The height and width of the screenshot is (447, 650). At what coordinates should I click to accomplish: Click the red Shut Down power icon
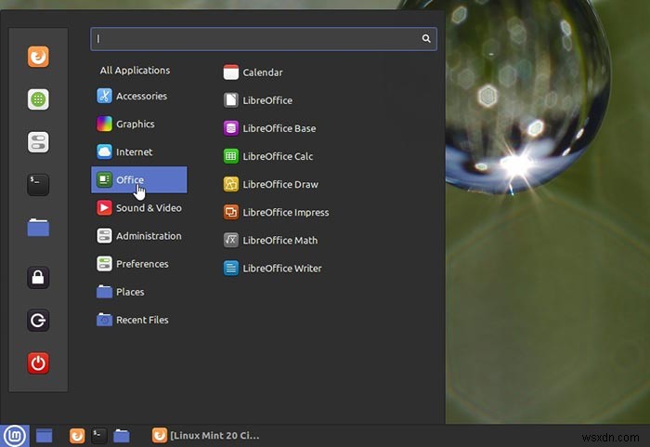click(38, 363)
